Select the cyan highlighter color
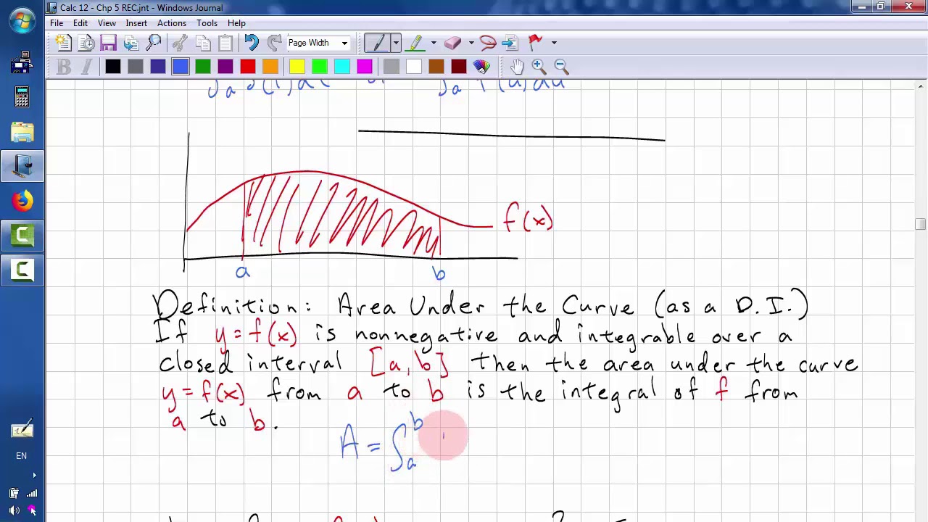928x522 pixels. tap(342, 67)
